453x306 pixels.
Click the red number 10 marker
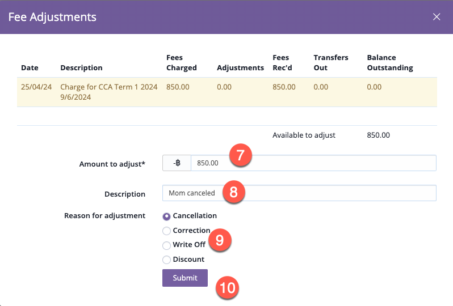coord(227,288)
